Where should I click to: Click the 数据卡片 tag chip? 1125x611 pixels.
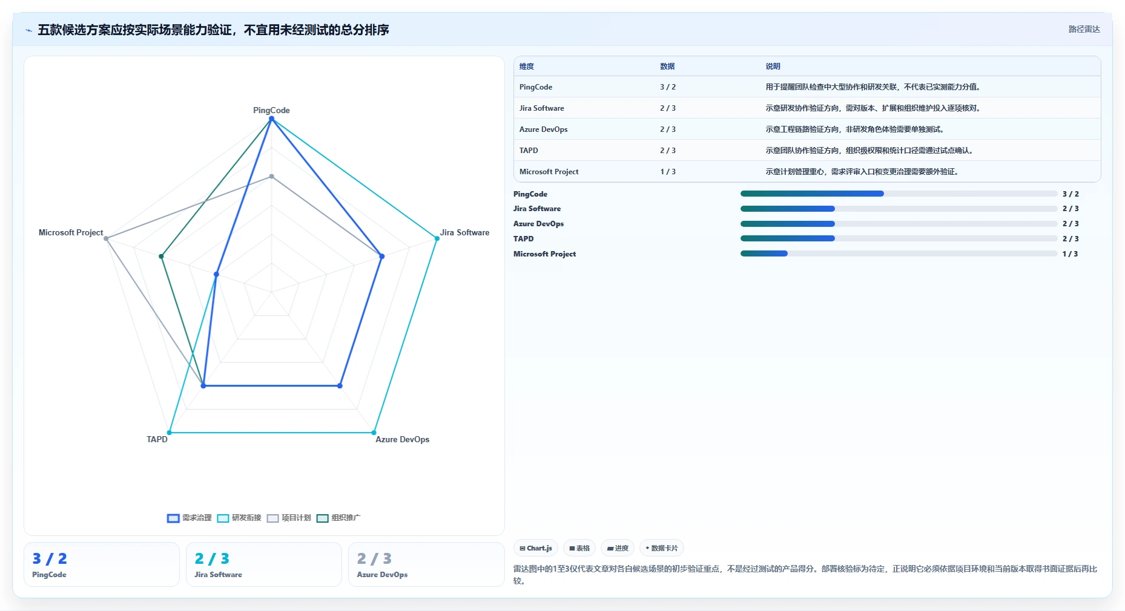(x=662, y=548)
